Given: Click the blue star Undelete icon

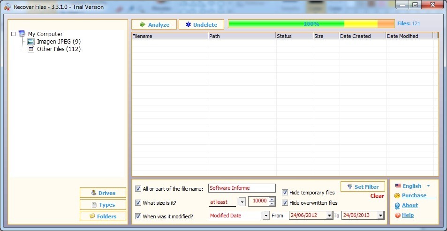Looking at the screenshot, I should click(x=188, y=24).
